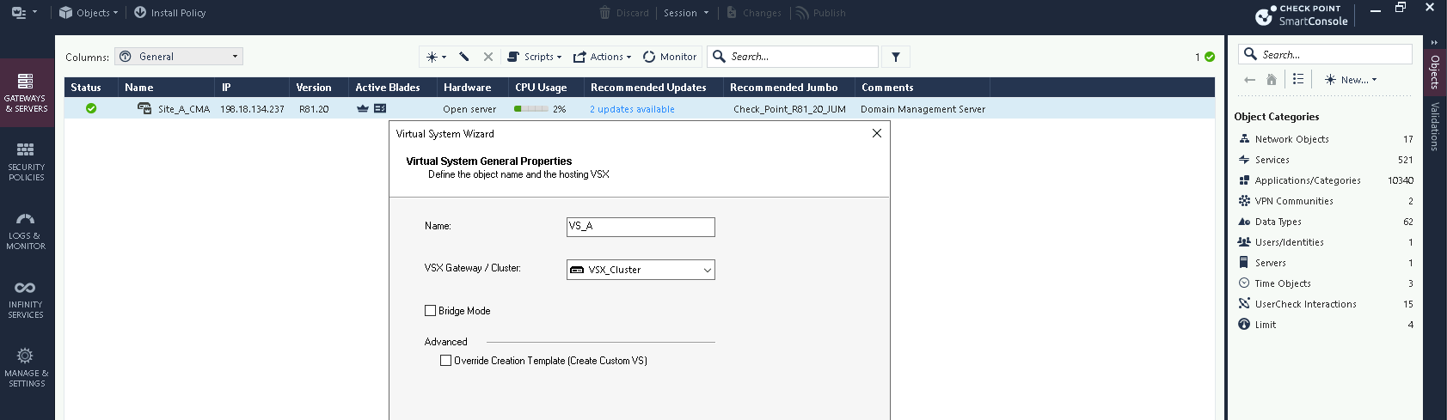
Task: Open the VSX Gateway / Cluster dropdown
Action: [x=641, y=270]
